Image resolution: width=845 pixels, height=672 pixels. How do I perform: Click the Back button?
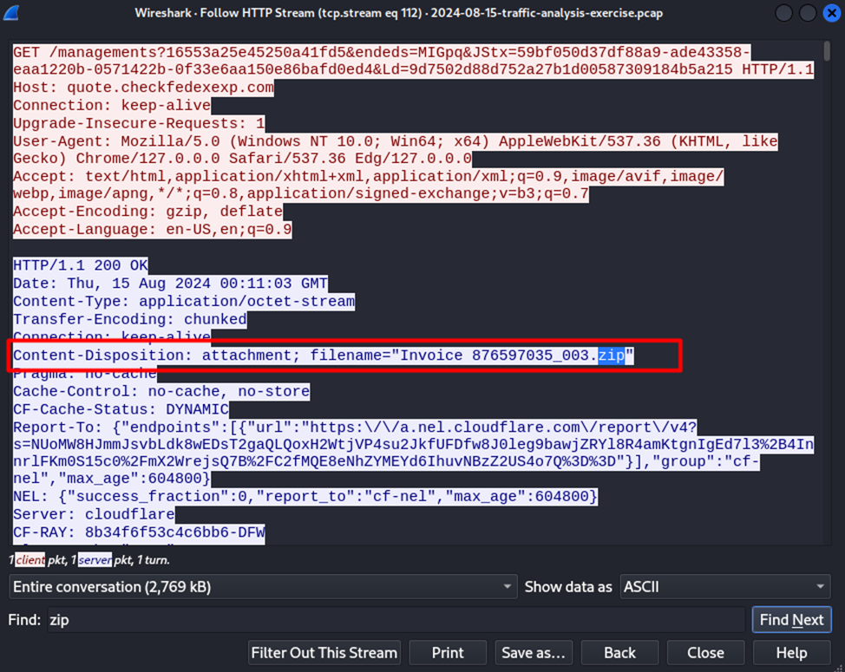619,653
